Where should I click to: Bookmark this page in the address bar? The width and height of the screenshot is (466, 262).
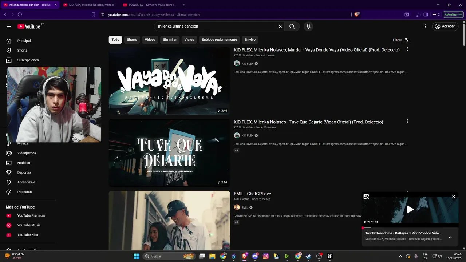pyautogui.click(x=93, y=15)
